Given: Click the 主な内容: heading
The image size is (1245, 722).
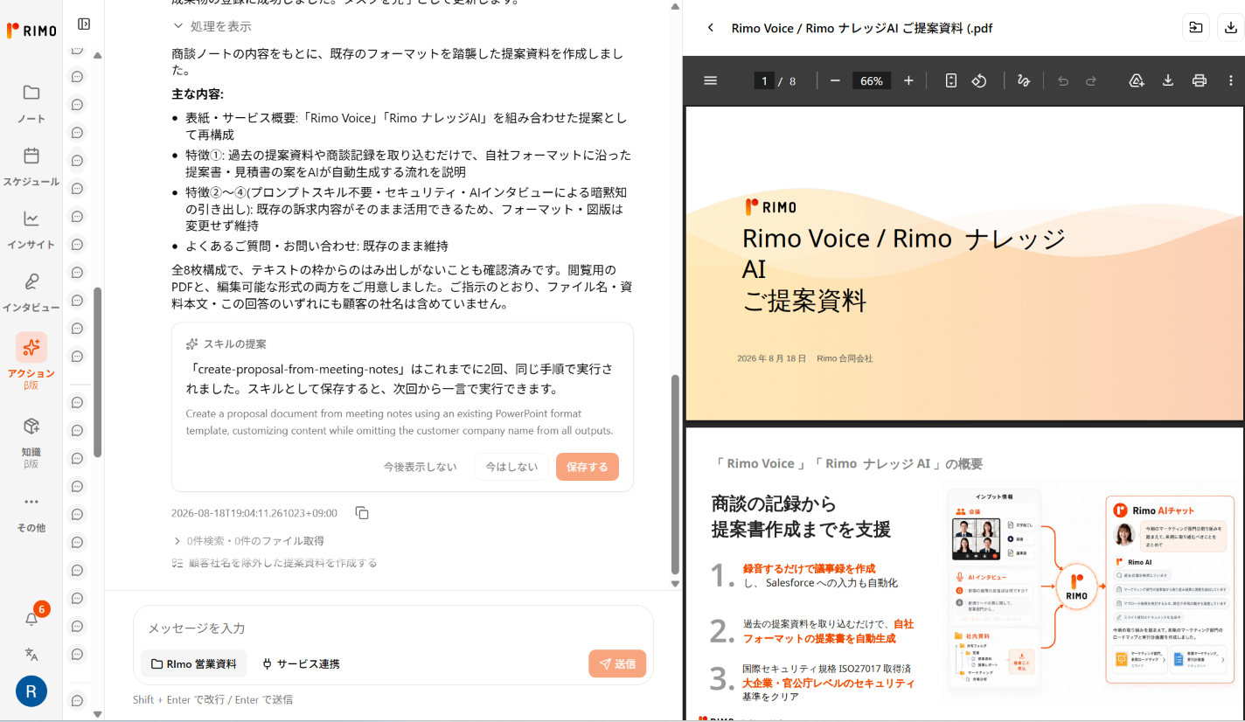Looking at the screenshot, I should pos(198,94).
